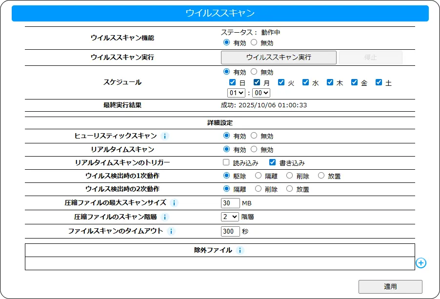Disable リアルタイムスキャン with 無効 radio
Screen dimensions: 440x299
254,149
